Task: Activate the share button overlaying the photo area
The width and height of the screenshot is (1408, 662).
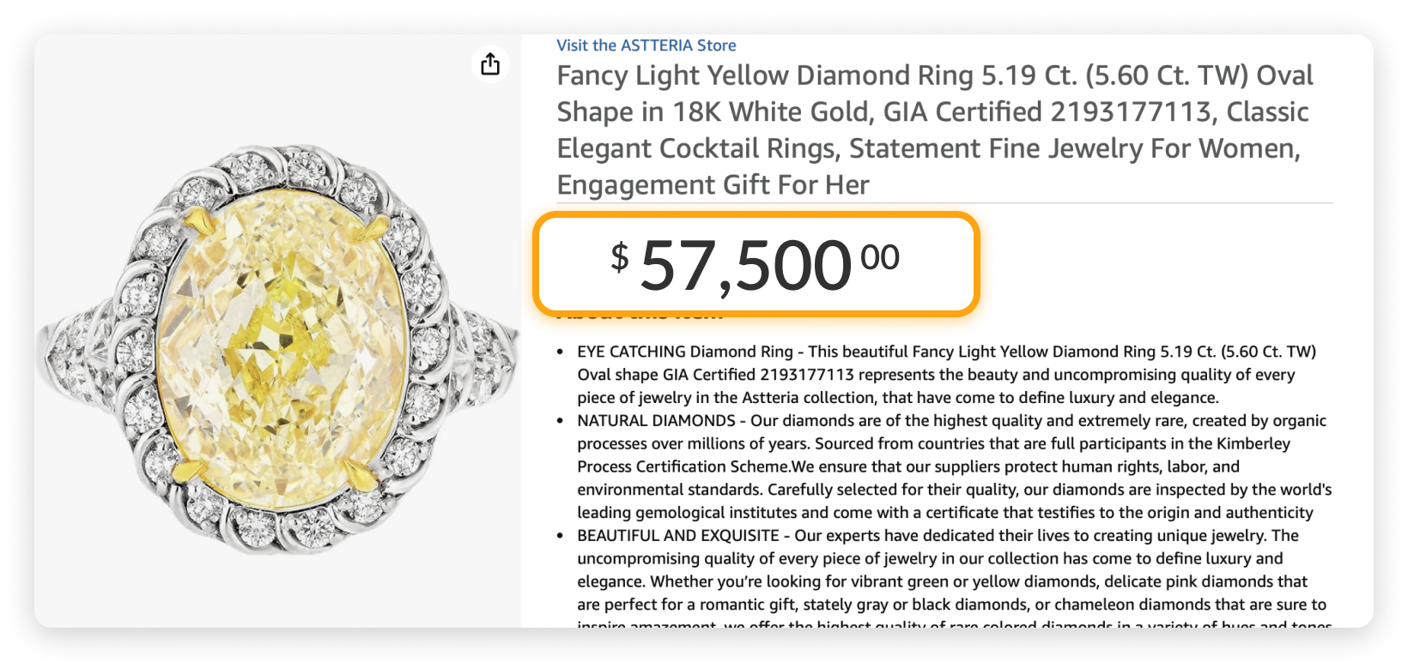Action: coord(489,64)
